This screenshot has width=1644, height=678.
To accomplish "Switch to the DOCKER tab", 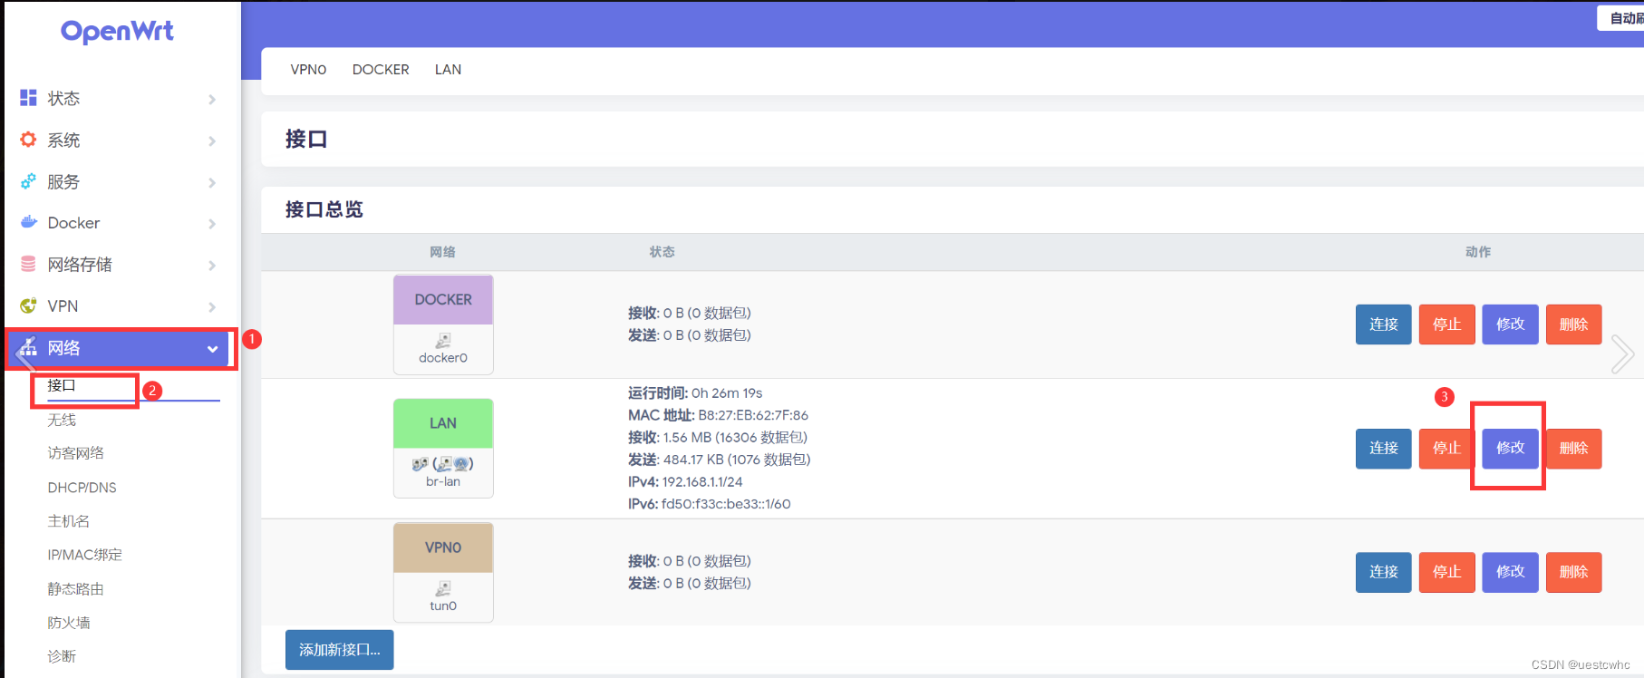I will click(x=381, y=70).
